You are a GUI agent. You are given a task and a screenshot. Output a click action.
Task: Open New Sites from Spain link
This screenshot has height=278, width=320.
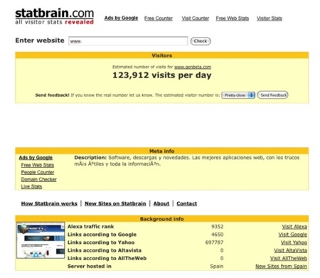click(281, 267)
